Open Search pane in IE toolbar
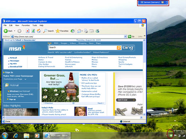 [49, 31]
